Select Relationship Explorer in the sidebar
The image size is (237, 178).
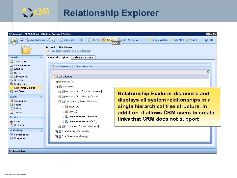[x=25, y=88]
